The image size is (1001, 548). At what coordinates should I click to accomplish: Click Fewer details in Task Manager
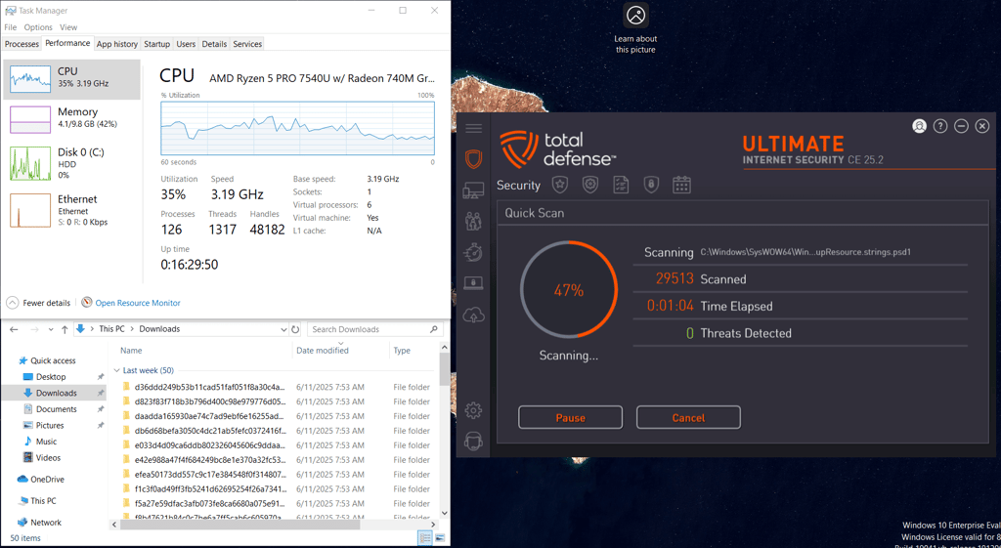pyautogui.click(x=39, y=303)
